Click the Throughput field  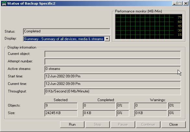pos(113,92)
